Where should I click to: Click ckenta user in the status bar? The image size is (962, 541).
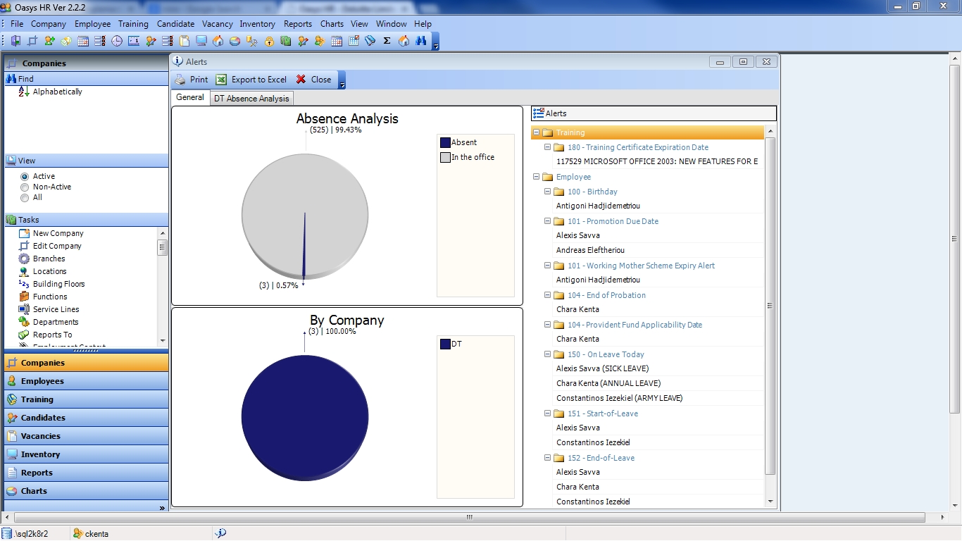point(96,534)
